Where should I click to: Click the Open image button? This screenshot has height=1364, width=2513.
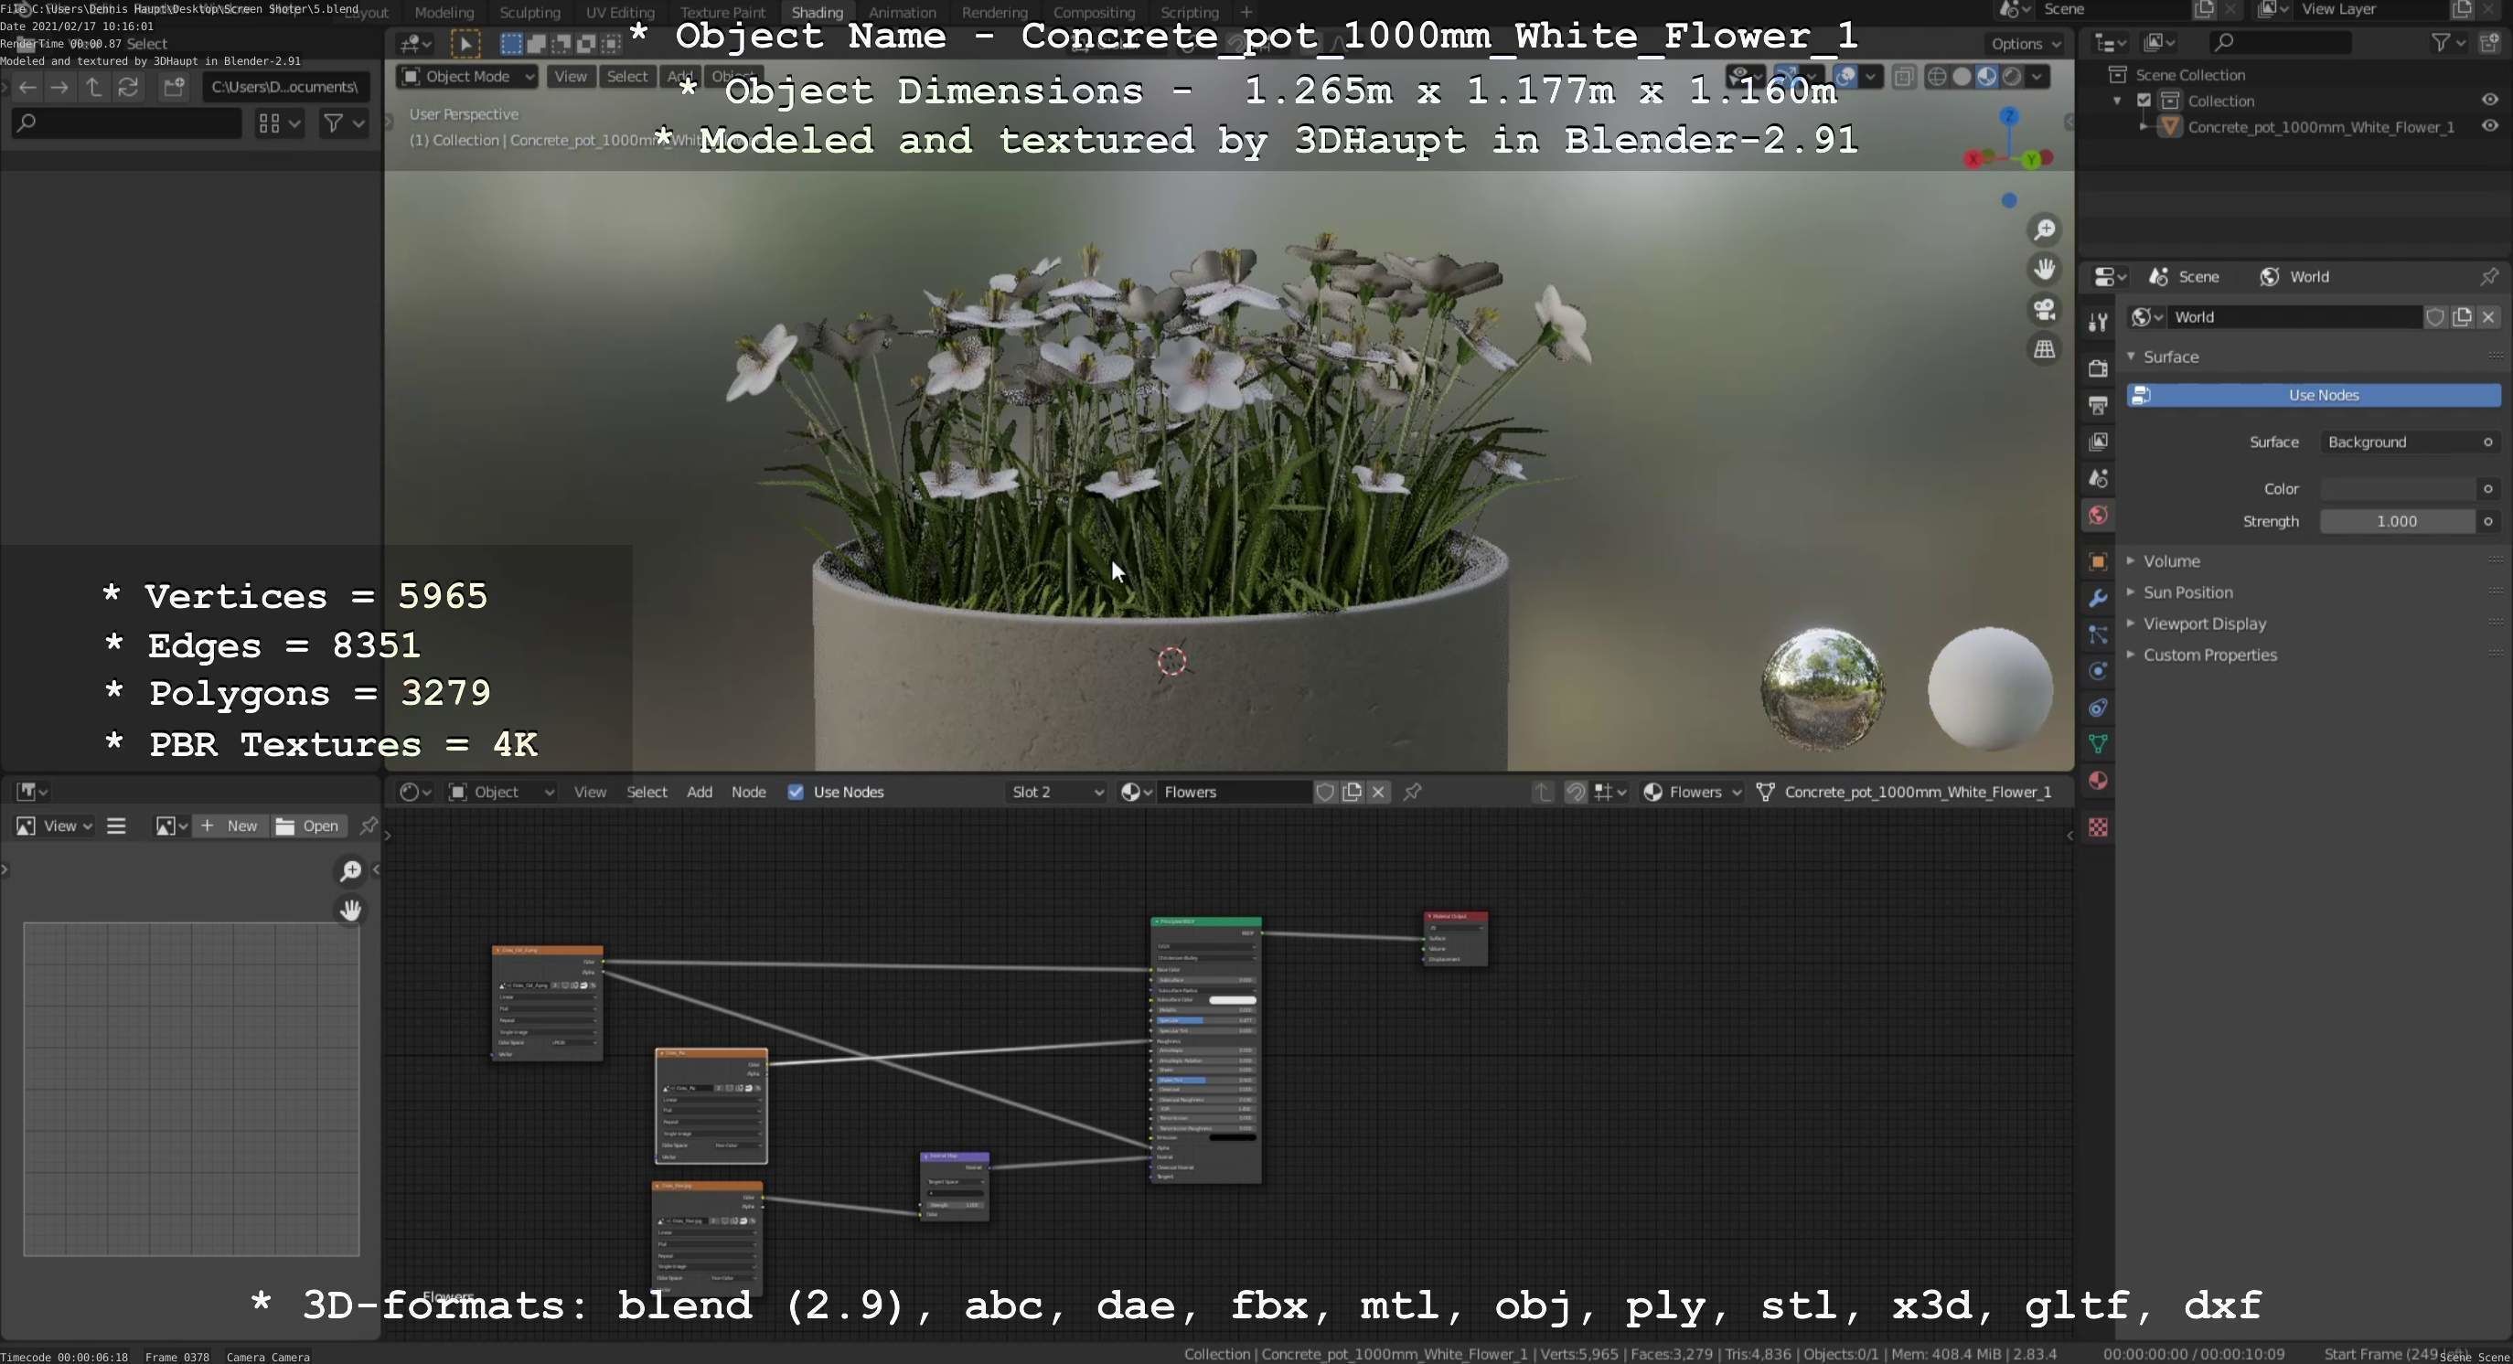tap(308, 826)
